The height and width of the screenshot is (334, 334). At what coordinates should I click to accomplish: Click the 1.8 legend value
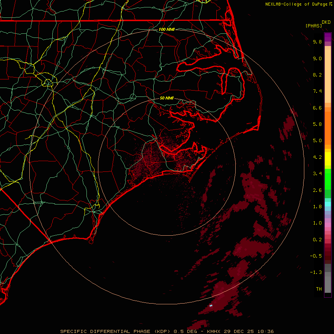tap(317, 207)
